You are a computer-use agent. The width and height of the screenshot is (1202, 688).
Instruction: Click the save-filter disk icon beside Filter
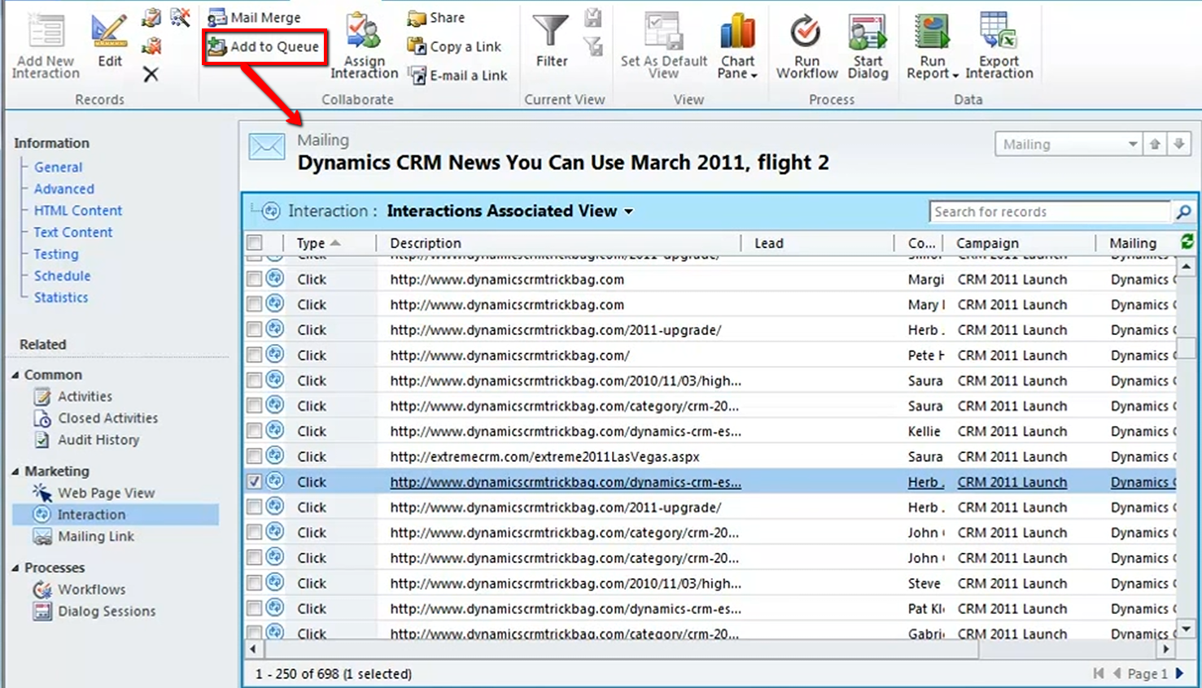click(593, 18)
